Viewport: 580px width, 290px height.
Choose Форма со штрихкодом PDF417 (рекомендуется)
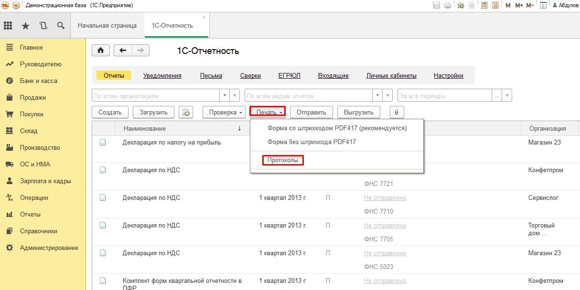[337, 128]
